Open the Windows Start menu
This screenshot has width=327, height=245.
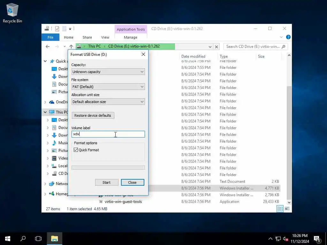[x=8, y=239]
